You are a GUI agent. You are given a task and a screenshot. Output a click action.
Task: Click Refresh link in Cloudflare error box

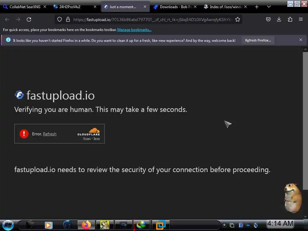tap(50, 134)
